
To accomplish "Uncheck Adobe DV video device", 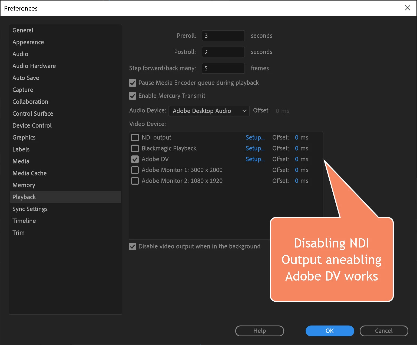I will pos(135,159).
